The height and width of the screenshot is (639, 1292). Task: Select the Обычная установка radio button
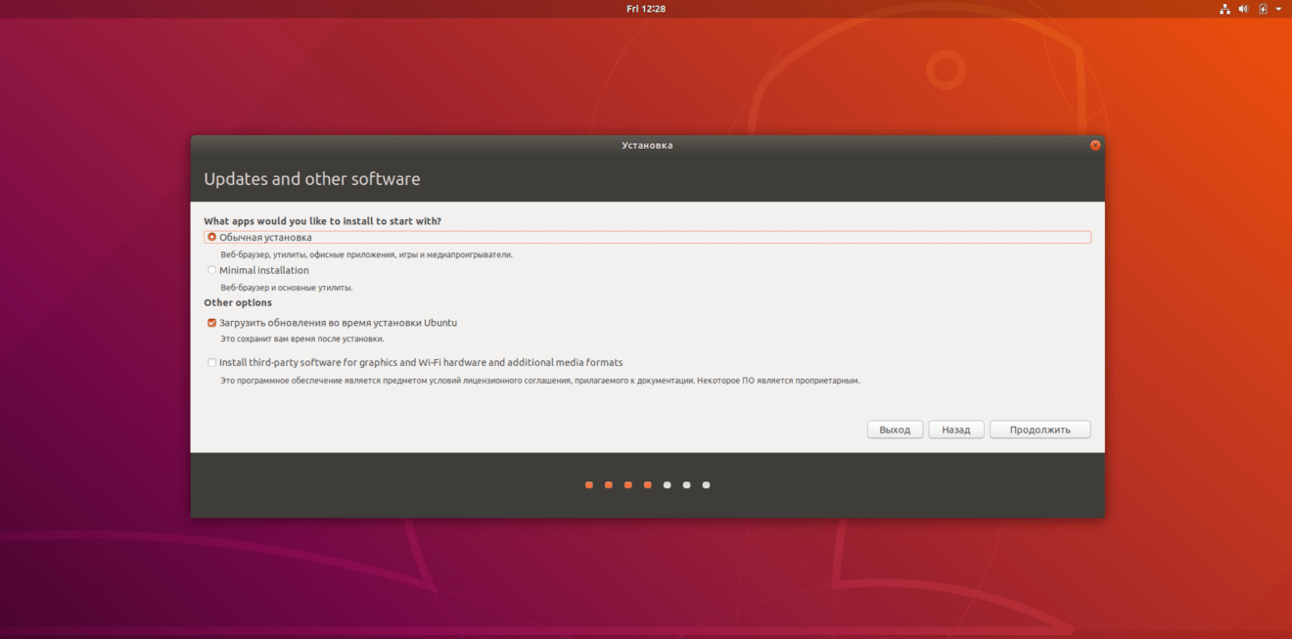211,237
